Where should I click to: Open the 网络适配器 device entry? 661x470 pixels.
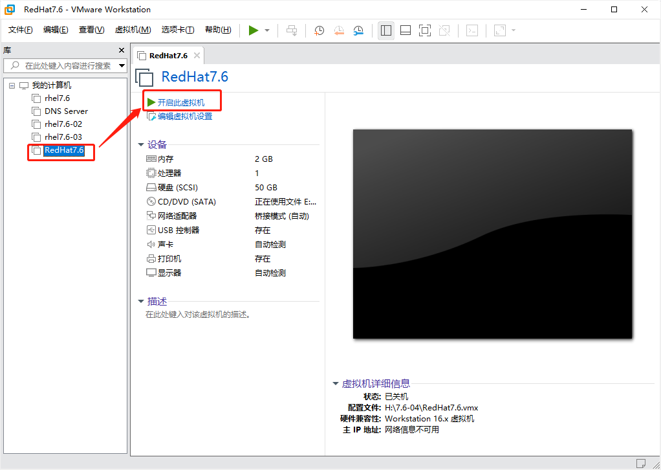177,216
